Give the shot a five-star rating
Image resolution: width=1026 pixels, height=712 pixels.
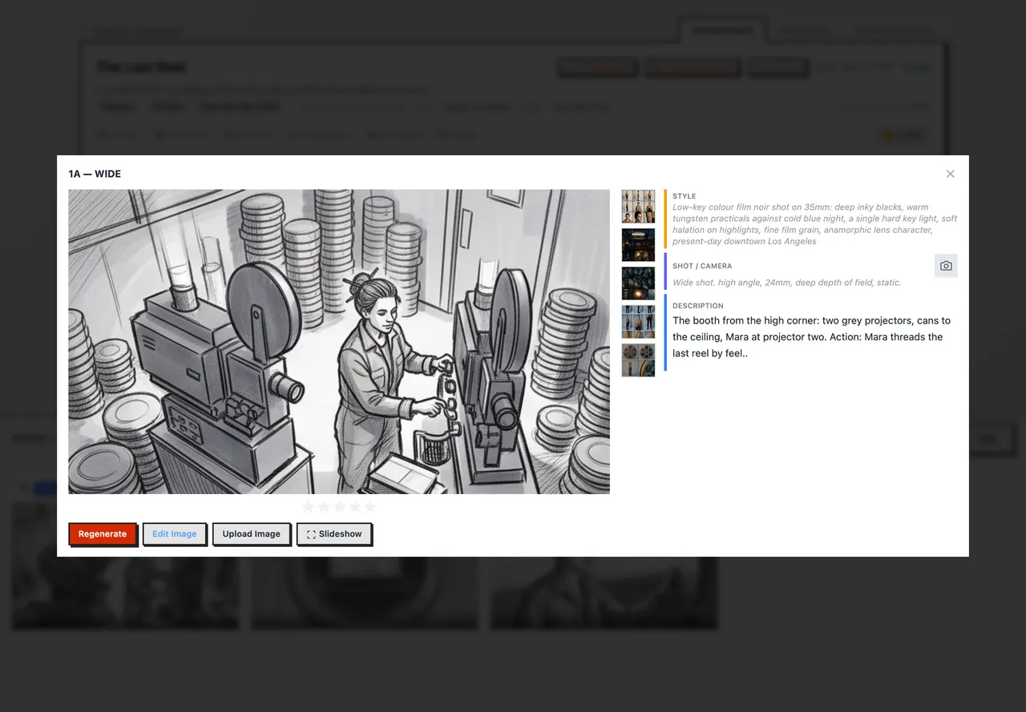coord(370,506)
